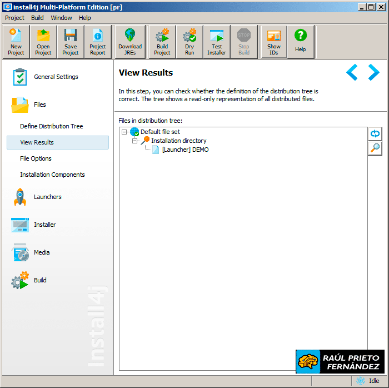This screenshot has width=389, height=388.
Task: Run a Dry Run build
Action: click(189, 42)
